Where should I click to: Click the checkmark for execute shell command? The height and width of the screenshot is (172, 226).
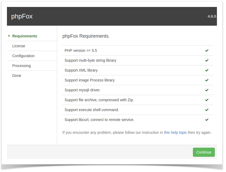pyautogui.click(x=207, y=110)
